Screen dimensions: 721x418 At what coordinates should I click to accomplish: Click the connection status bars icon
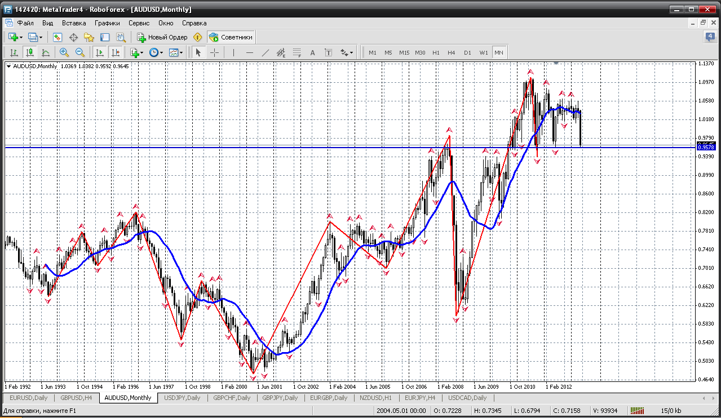click(637, 411)
